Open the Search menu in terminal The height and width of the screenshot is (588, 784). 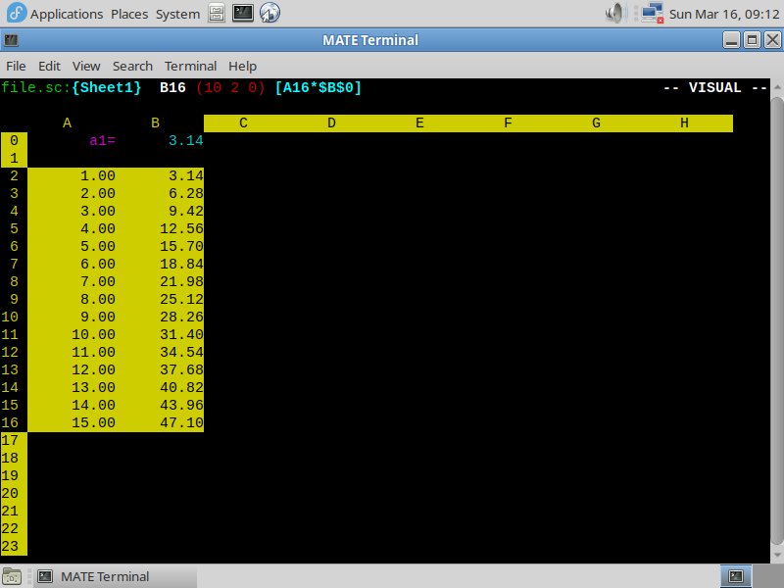[x=132, y=66]
